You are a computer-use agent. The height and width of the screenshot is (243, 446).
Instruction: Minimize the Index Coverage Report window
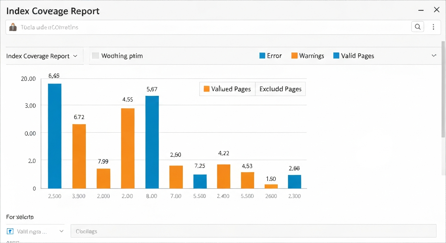pos(421,10)
